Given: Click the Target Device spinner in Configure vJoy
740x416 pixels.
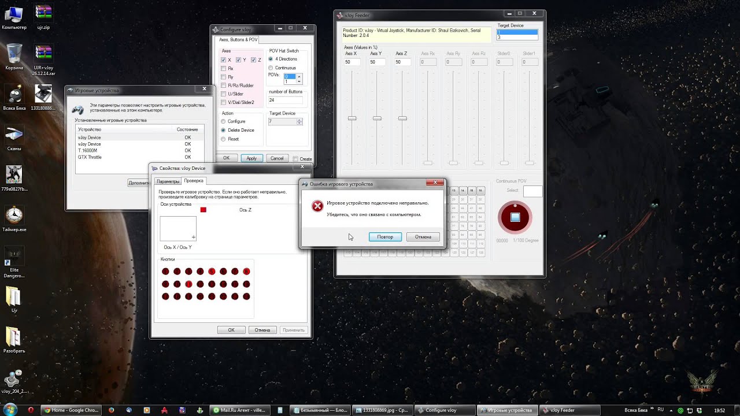Looking at the screenshot, I should (299, 121).
